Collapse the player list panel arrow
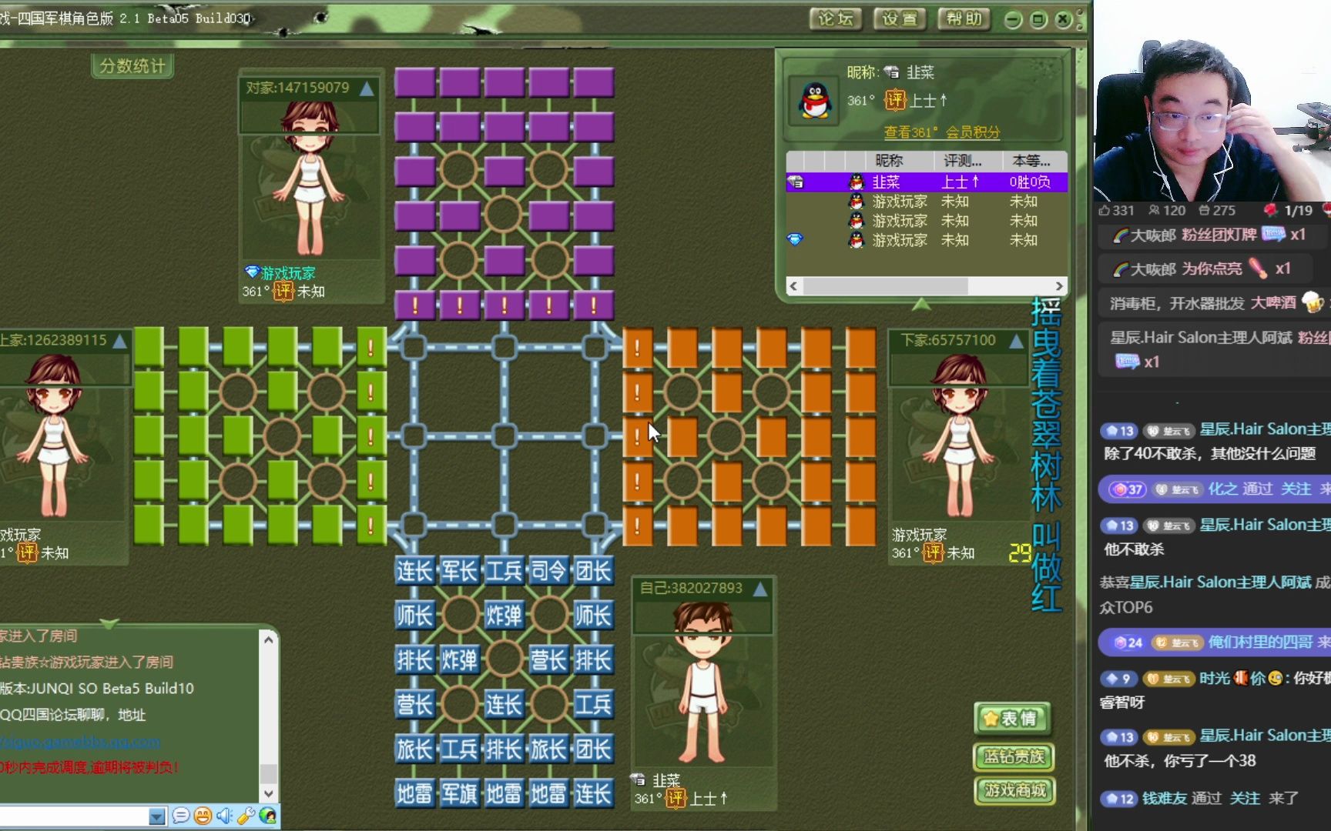The width and height of the screenshot is (1331, 831). coord(921,305)
